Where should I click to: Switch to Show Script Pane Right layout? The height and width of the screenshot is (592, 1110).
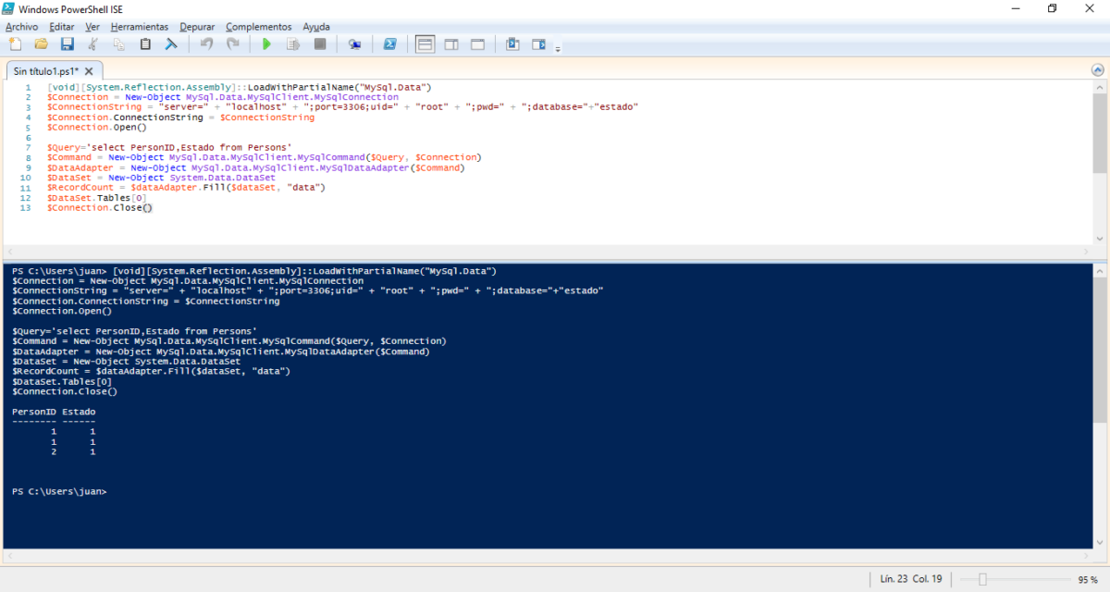450,43
